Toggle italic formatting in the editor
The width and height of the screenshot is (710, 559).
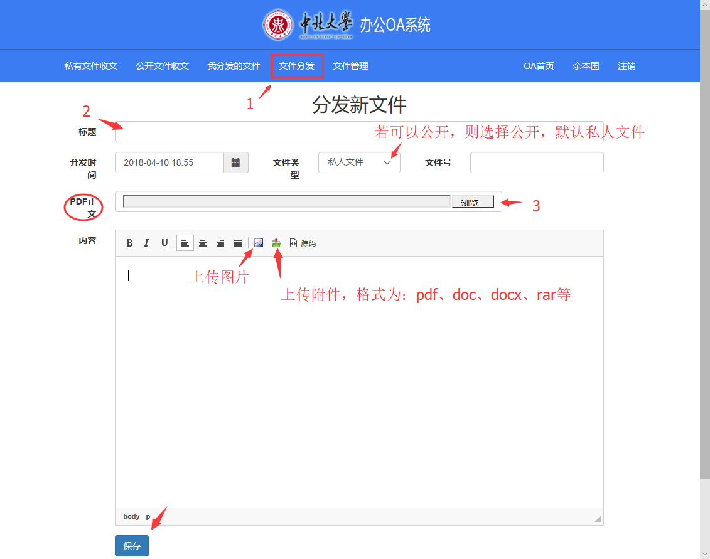click(x=146, y=243)
